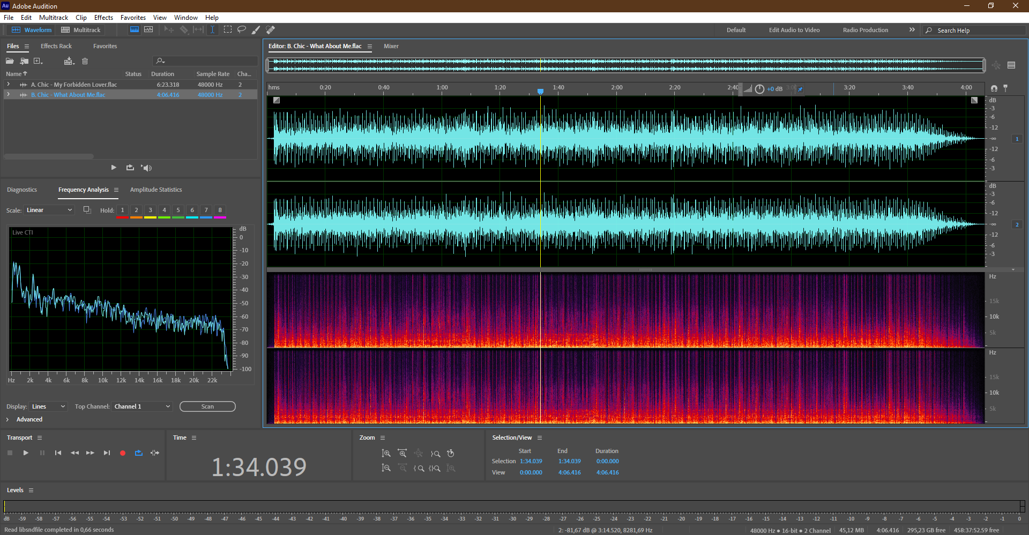
Task: Click Zoom In Amplitude icon
Action: click(386, 454)
